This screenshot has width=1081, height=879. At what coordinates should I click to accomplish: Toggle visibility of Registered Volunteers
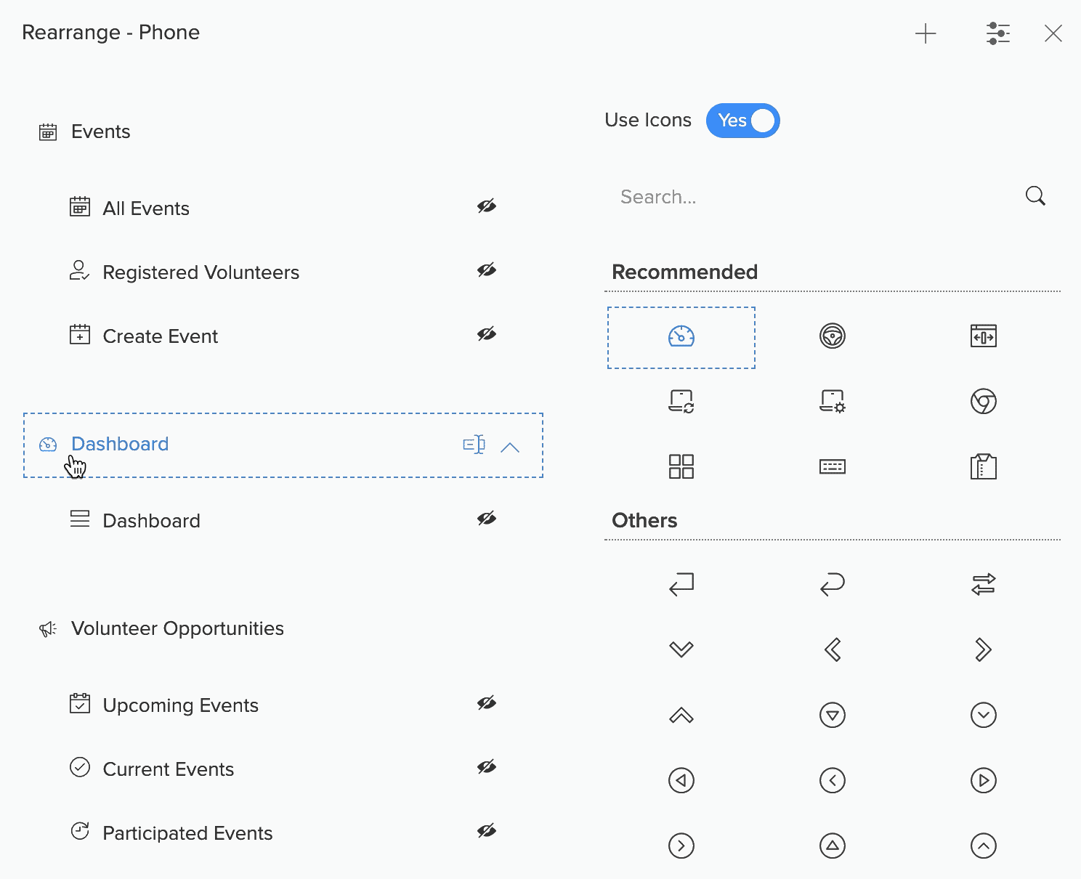[x=486, y=270]
